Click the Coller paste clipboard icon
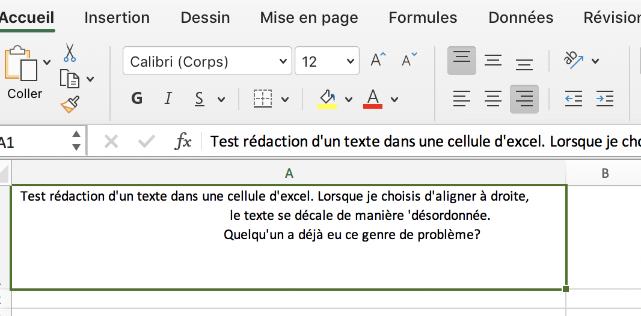Image resolution: width=641 pixels, height=316 pixels. pos(21,64)
